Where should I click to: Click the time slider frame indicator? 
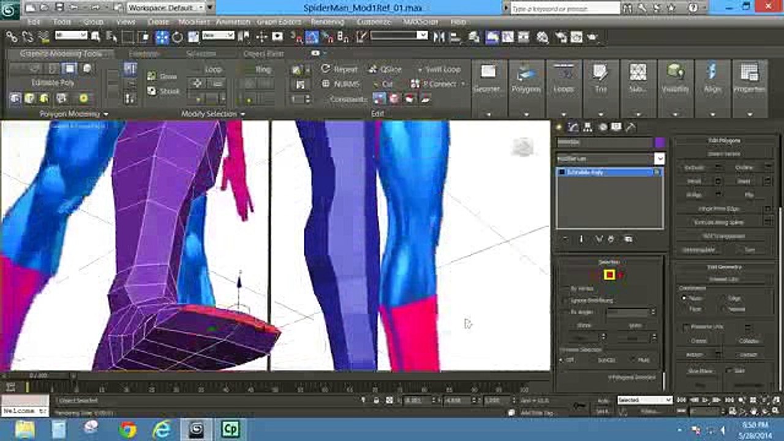point(38,375)
